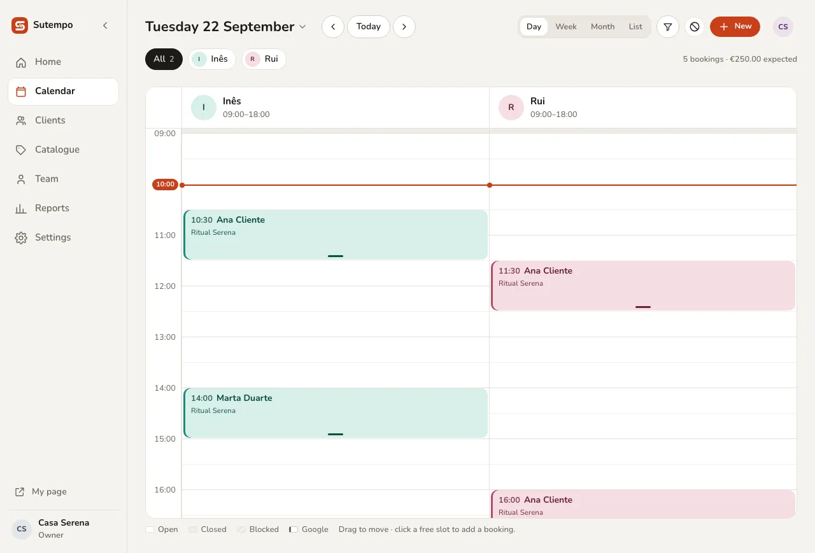Click the 10:00 current time marker
The height and width of the screenshot is (553, 815).
[165, 185]
